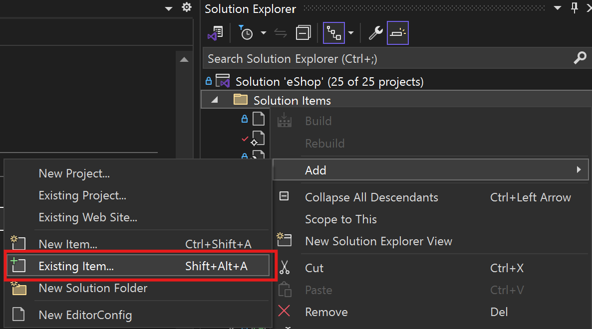
Task: Toggle the Preview Selected Items button
Action: click(x=397, y=33)
